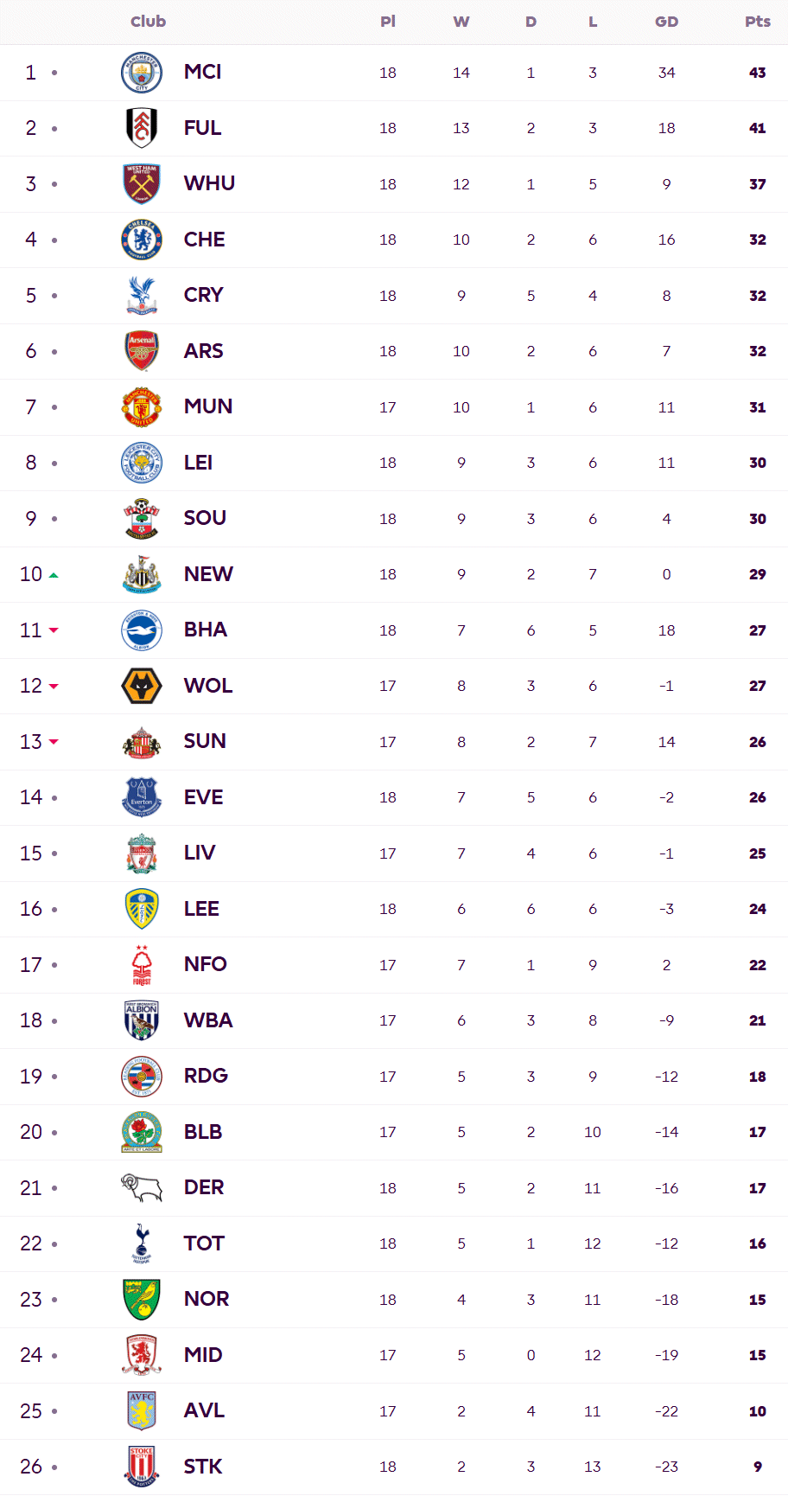788x1496 pixels.
Task: Click the Derby County ram badge
Action: pos(142,1188)
